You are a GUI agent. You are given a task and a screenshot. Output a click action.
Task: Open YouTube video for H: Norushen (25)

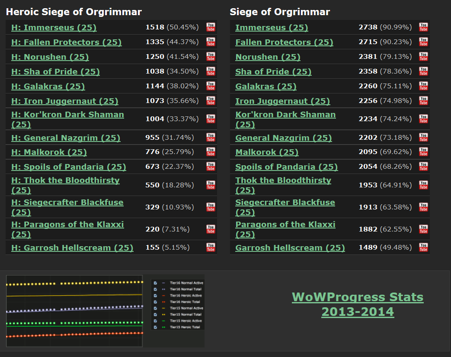coord(211,57)
